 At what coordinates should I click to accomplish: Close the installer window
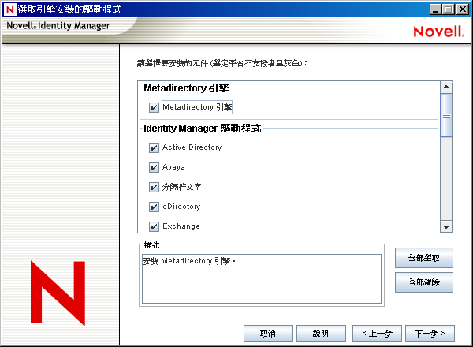tap(463, 9)
